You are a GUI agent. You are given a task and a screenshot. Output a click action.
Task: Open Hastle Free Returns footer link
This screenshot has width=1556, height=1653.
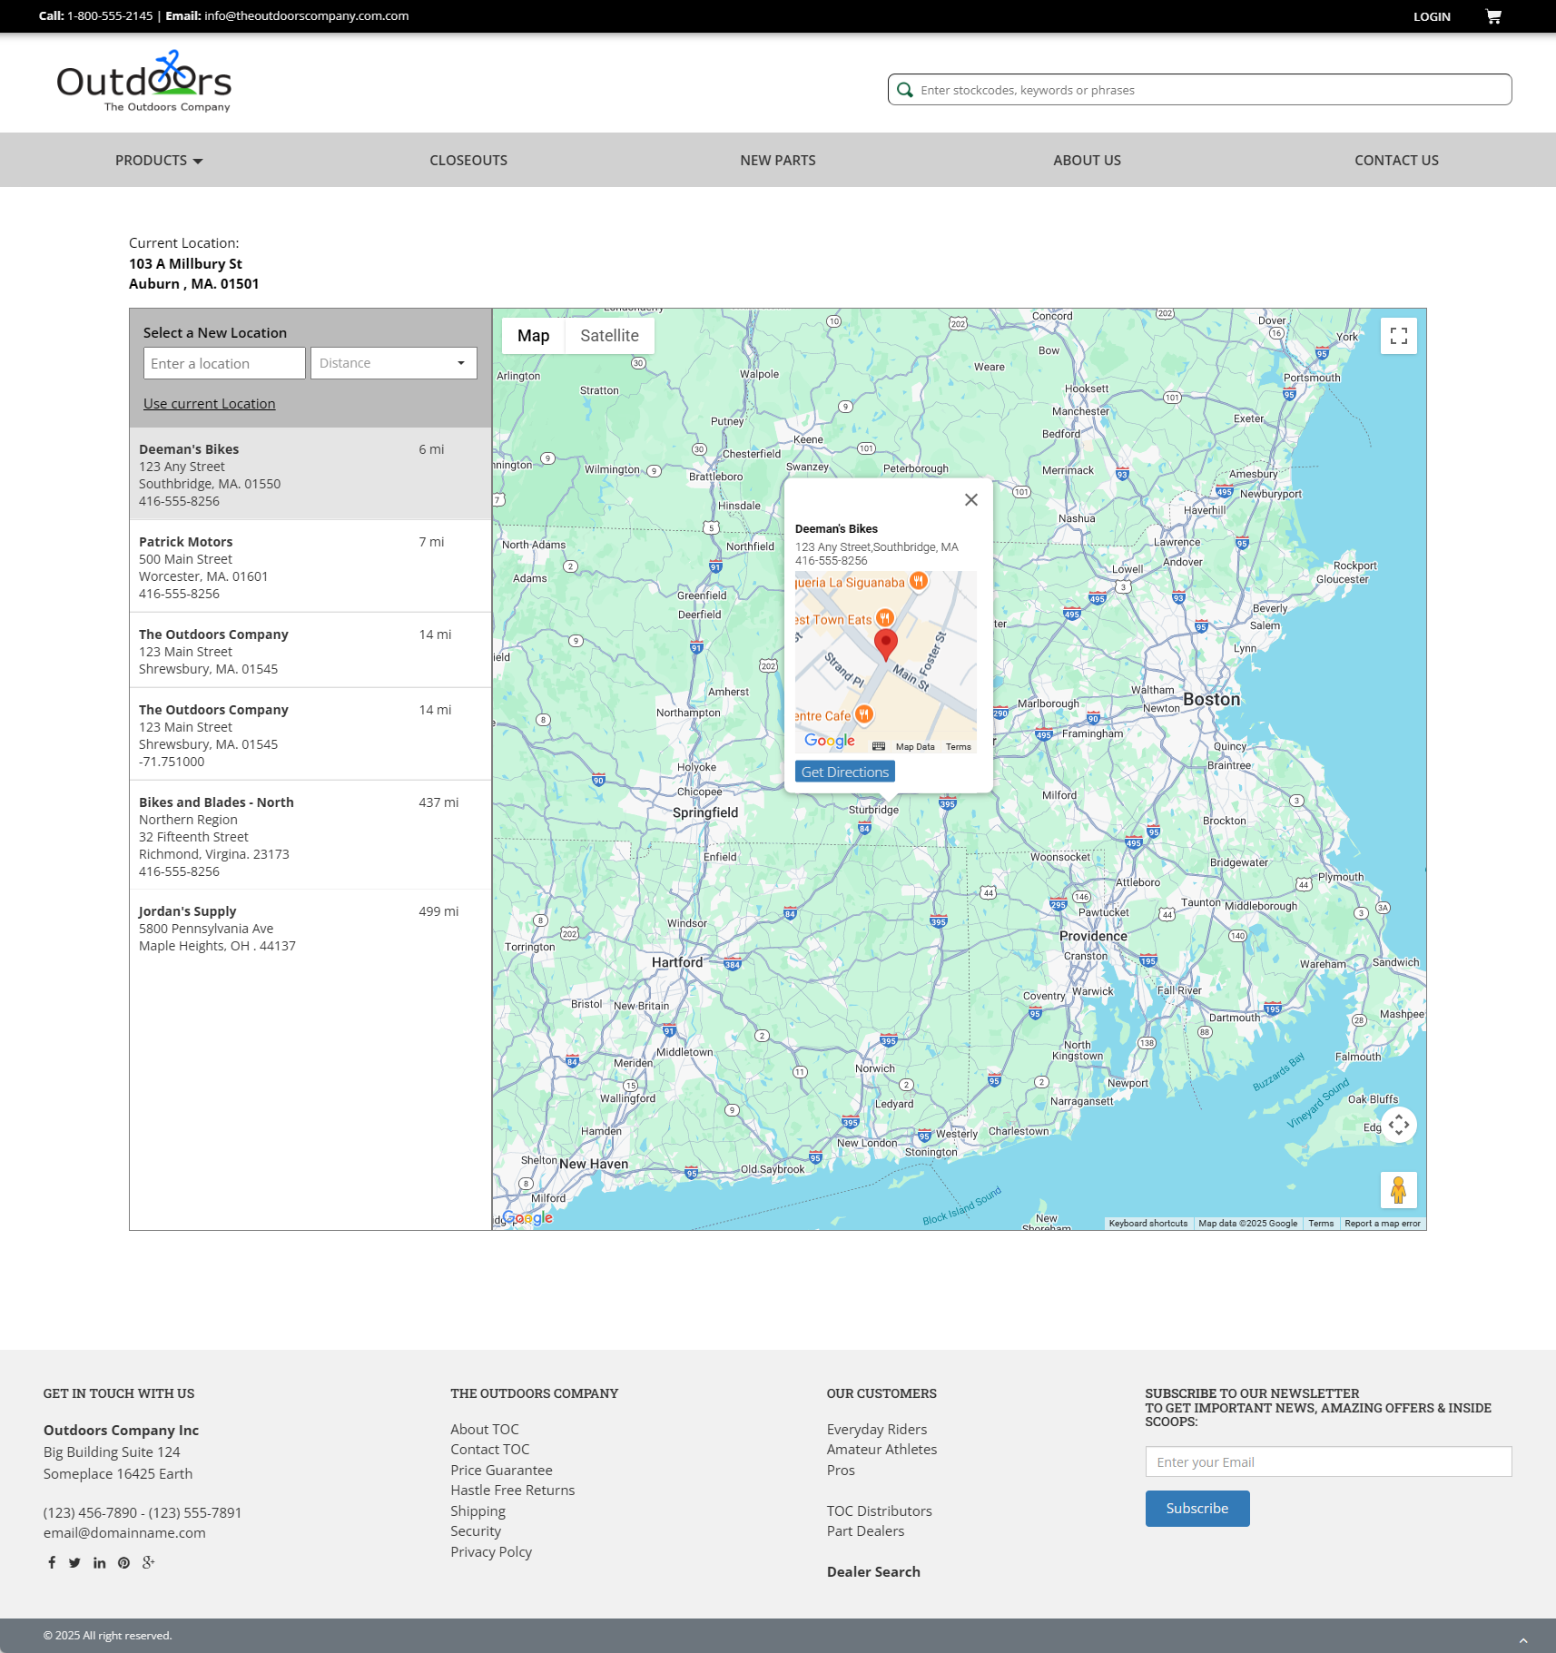pos(513,1491)
